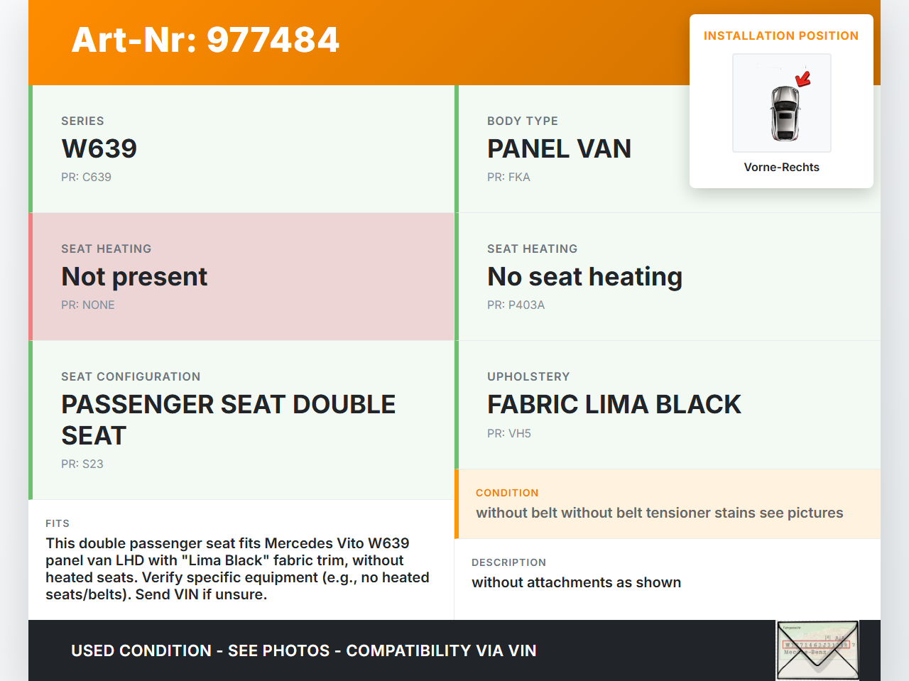Click the PR: FKA code

508,177
